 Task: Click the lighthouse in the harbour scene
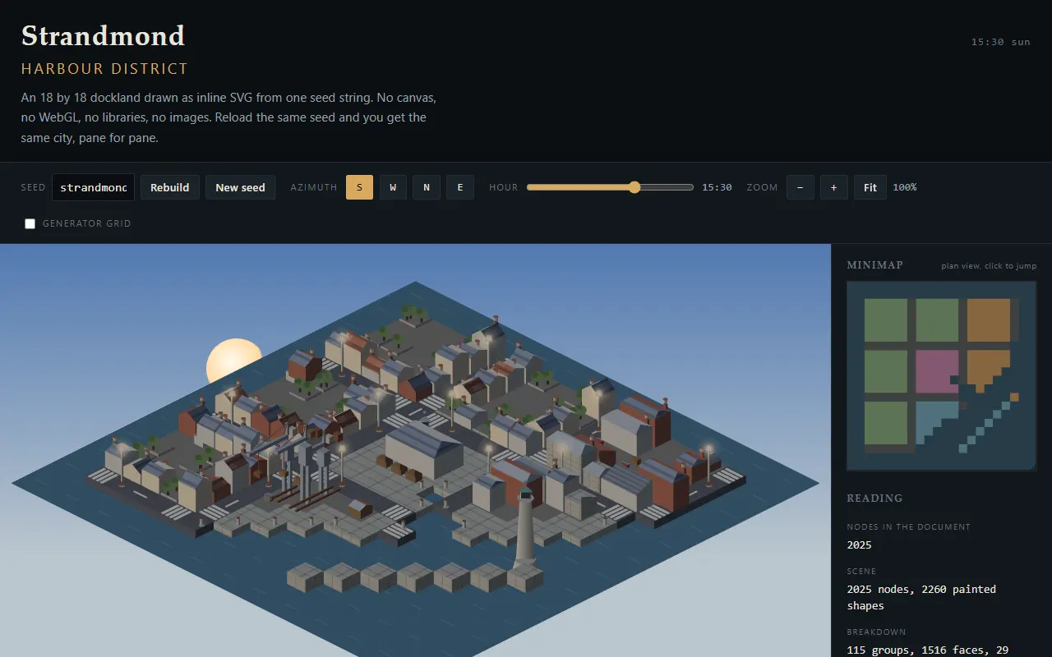pyautogui.click(x=525, y=528)
